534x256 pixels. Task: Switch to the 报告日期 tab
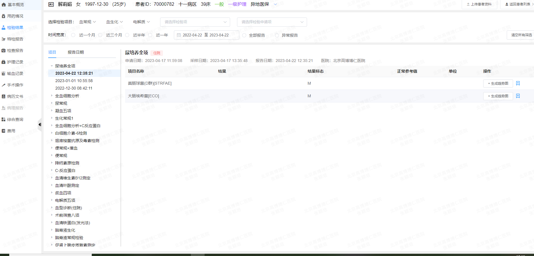point(76,52)
